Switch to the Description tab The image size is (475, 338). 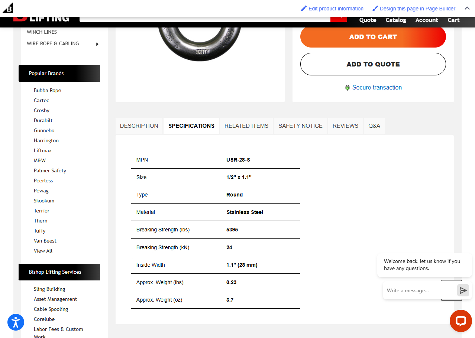click(139, 126)
